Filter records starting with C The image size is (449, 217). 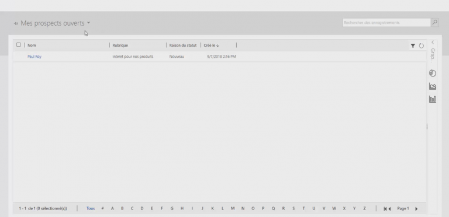(132, 208)
